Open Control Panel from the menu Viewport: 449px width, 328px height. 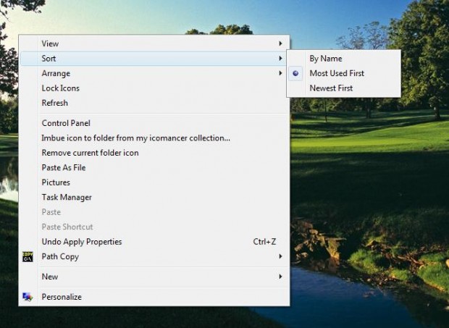tap(66, 123)
